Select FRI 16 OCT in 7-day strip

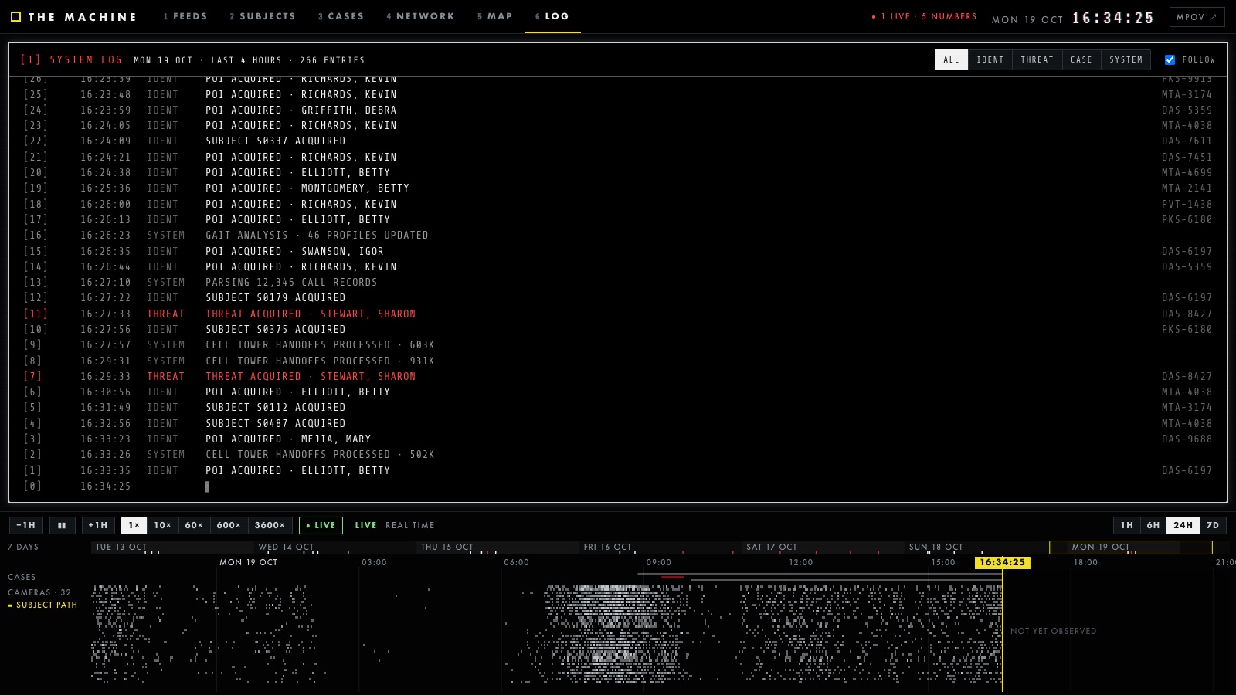coord(607,547)
